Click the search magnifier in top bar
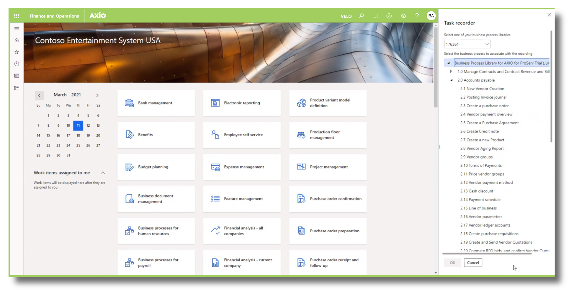Image resolution: width=570 pixels, height=290 pixels. click(x=361, y=16)
